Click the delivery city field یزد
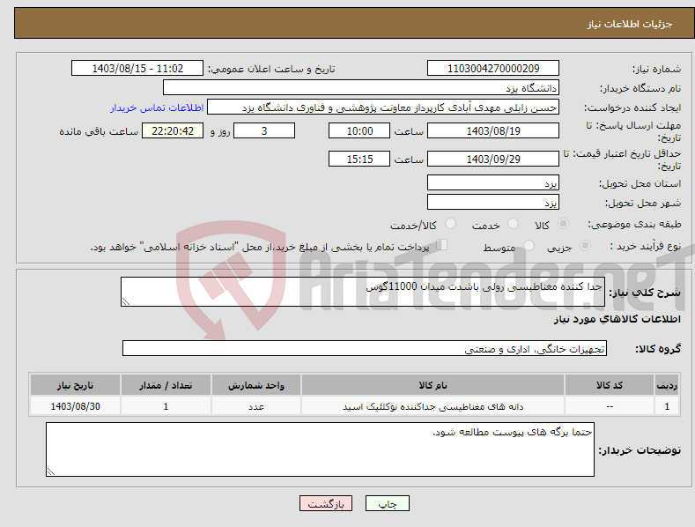 point(493,203)
